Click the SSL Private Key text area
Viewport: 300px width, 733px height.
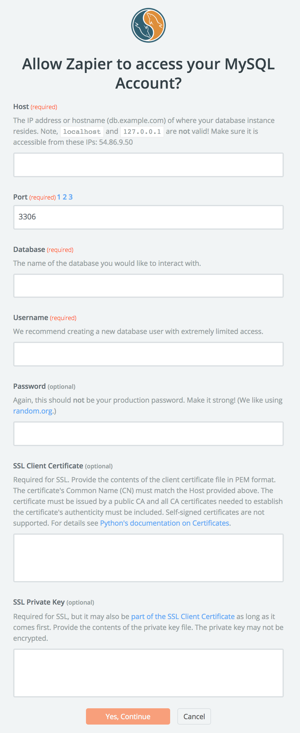pos(148,673)
